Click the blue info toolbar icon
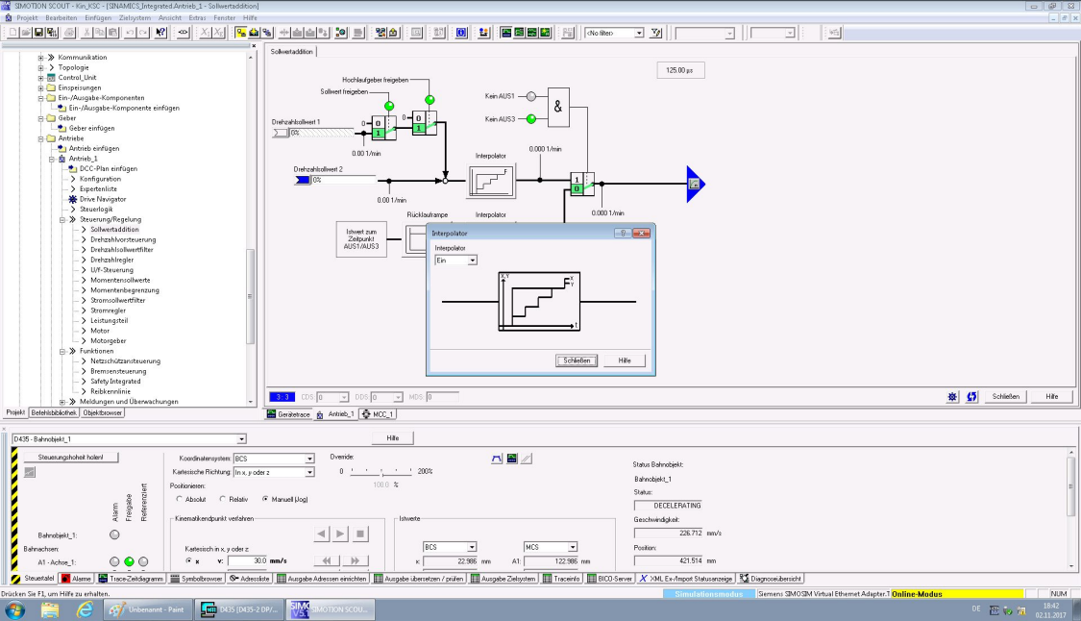 [x=461, y=33]
